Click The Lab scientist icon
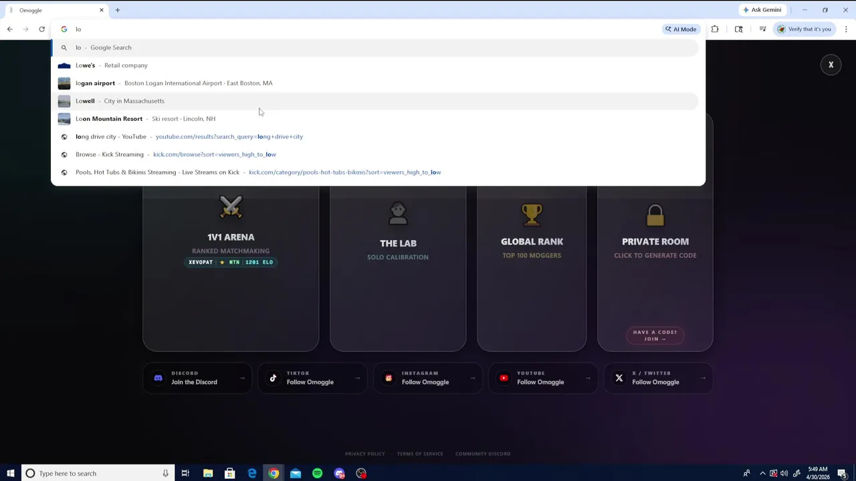This screenshot has width=856, height=481. pyautogui.click(x=398, y=214)
